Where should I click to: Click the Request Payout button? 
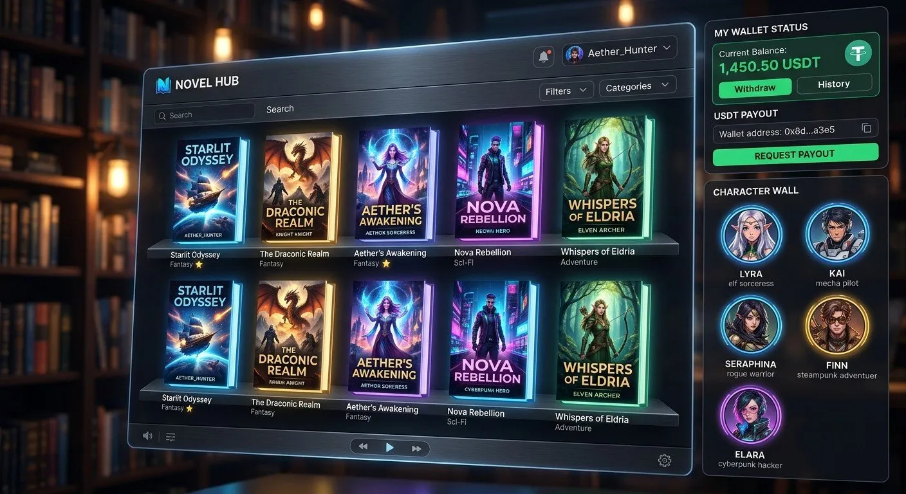(x=795, y=154)
